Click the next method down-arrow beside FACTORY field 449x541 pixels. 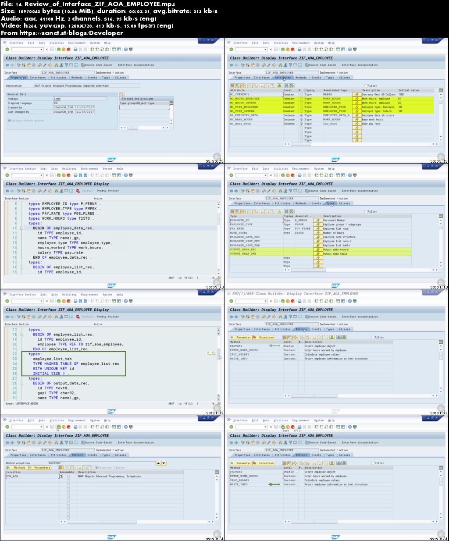pyautogui.click(x=164, y=463)
